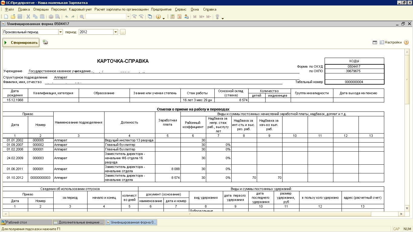Click the period 2012 input field
The image size is (413, 232).
point(96,32)
